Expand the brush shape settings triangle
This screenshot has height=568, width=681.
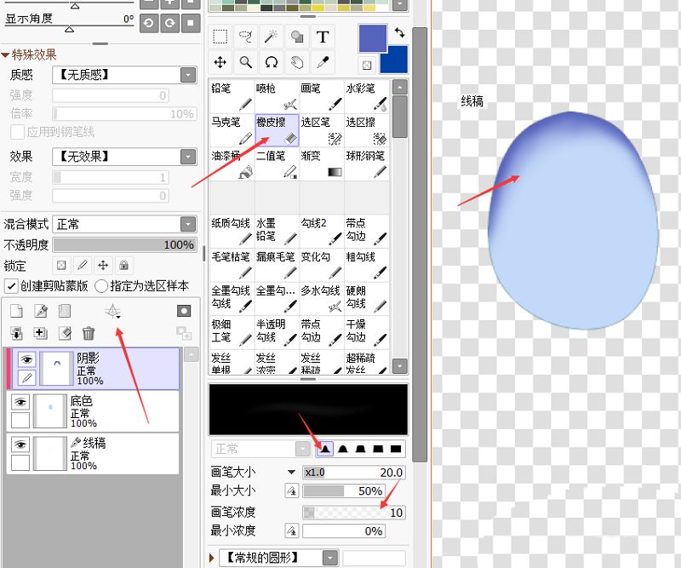click(212, 558)
